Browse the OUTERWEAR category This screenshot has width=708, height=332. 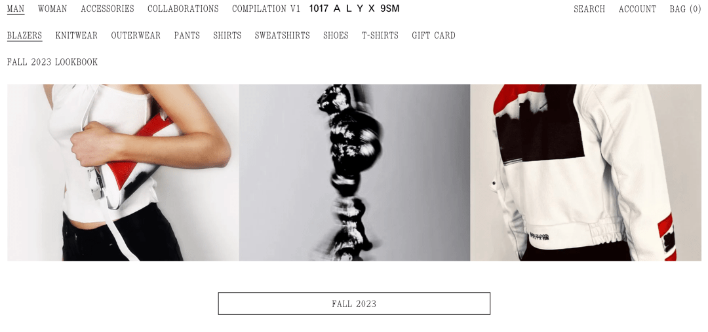tap(136, 35)
